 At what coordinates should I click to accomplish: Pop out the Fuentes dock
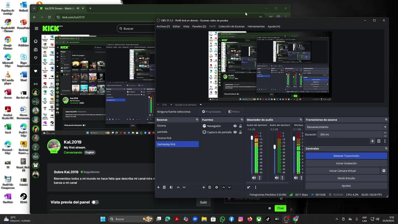point(242,120)
